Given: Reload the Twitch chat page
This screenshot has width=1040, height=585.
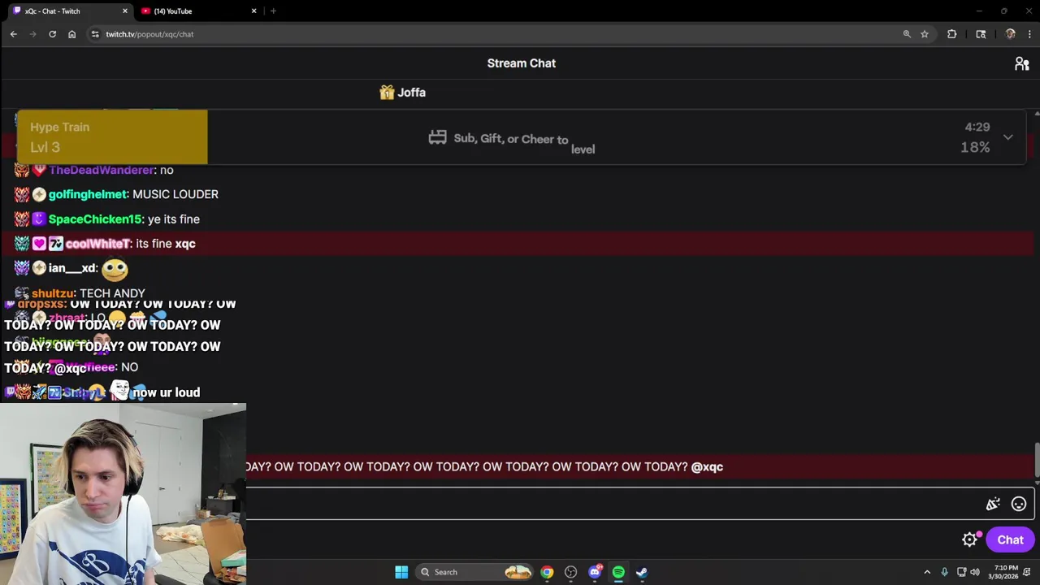Looking at the screenshot, I should 52,34.
